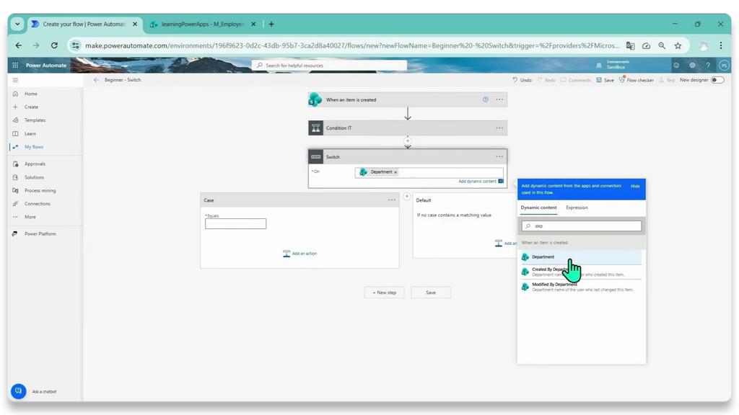The height and width of the screenshot is (415, 739).
Task: Toggle the New designer switch
Action: pyautogui.click(x=717, y=80)
